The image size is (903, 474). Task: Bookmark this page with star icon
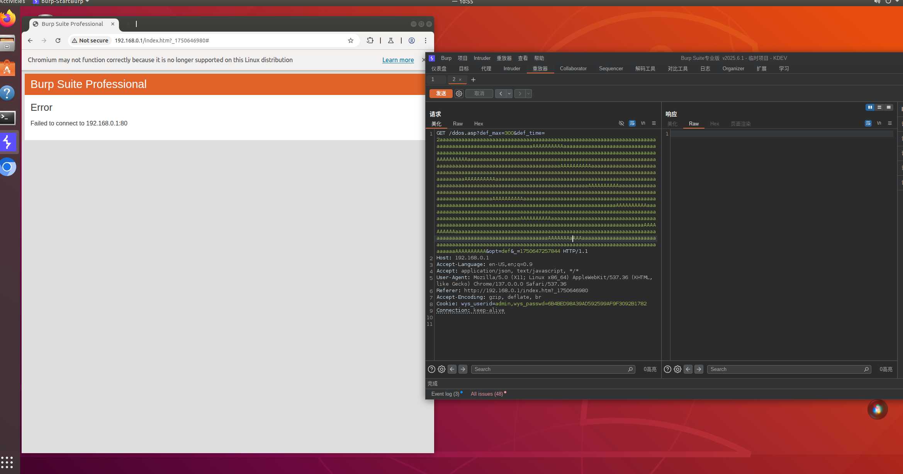350,41
